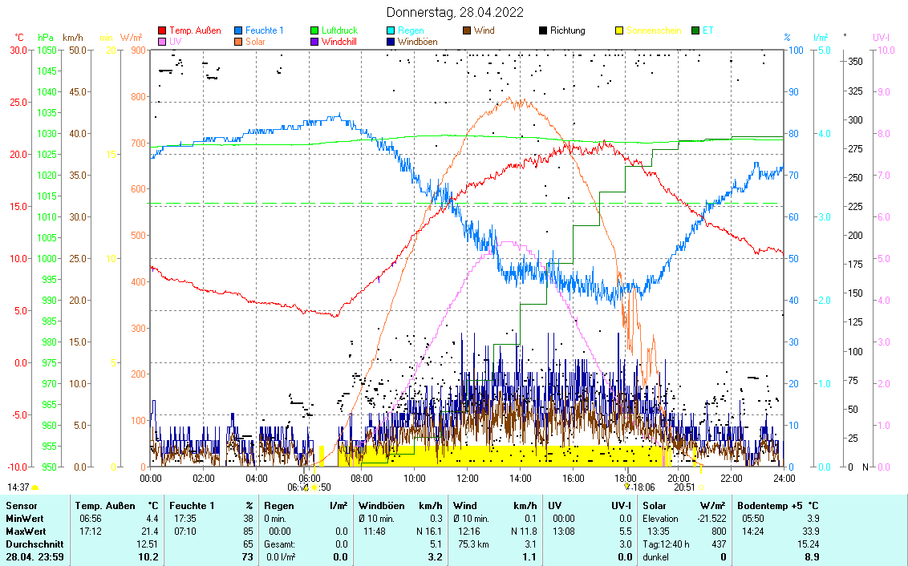Click the red Temp. Außen legend swatch
This screenshot has height=566, width=908.
163,30
